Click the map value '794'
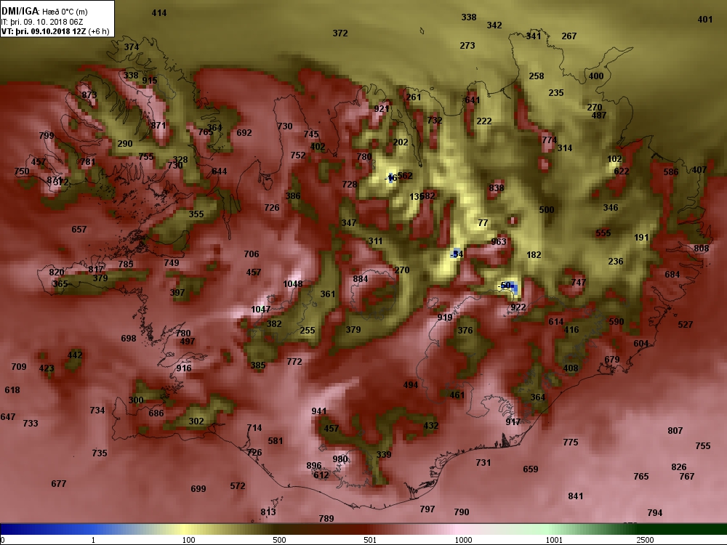 (x=655, y=513)
